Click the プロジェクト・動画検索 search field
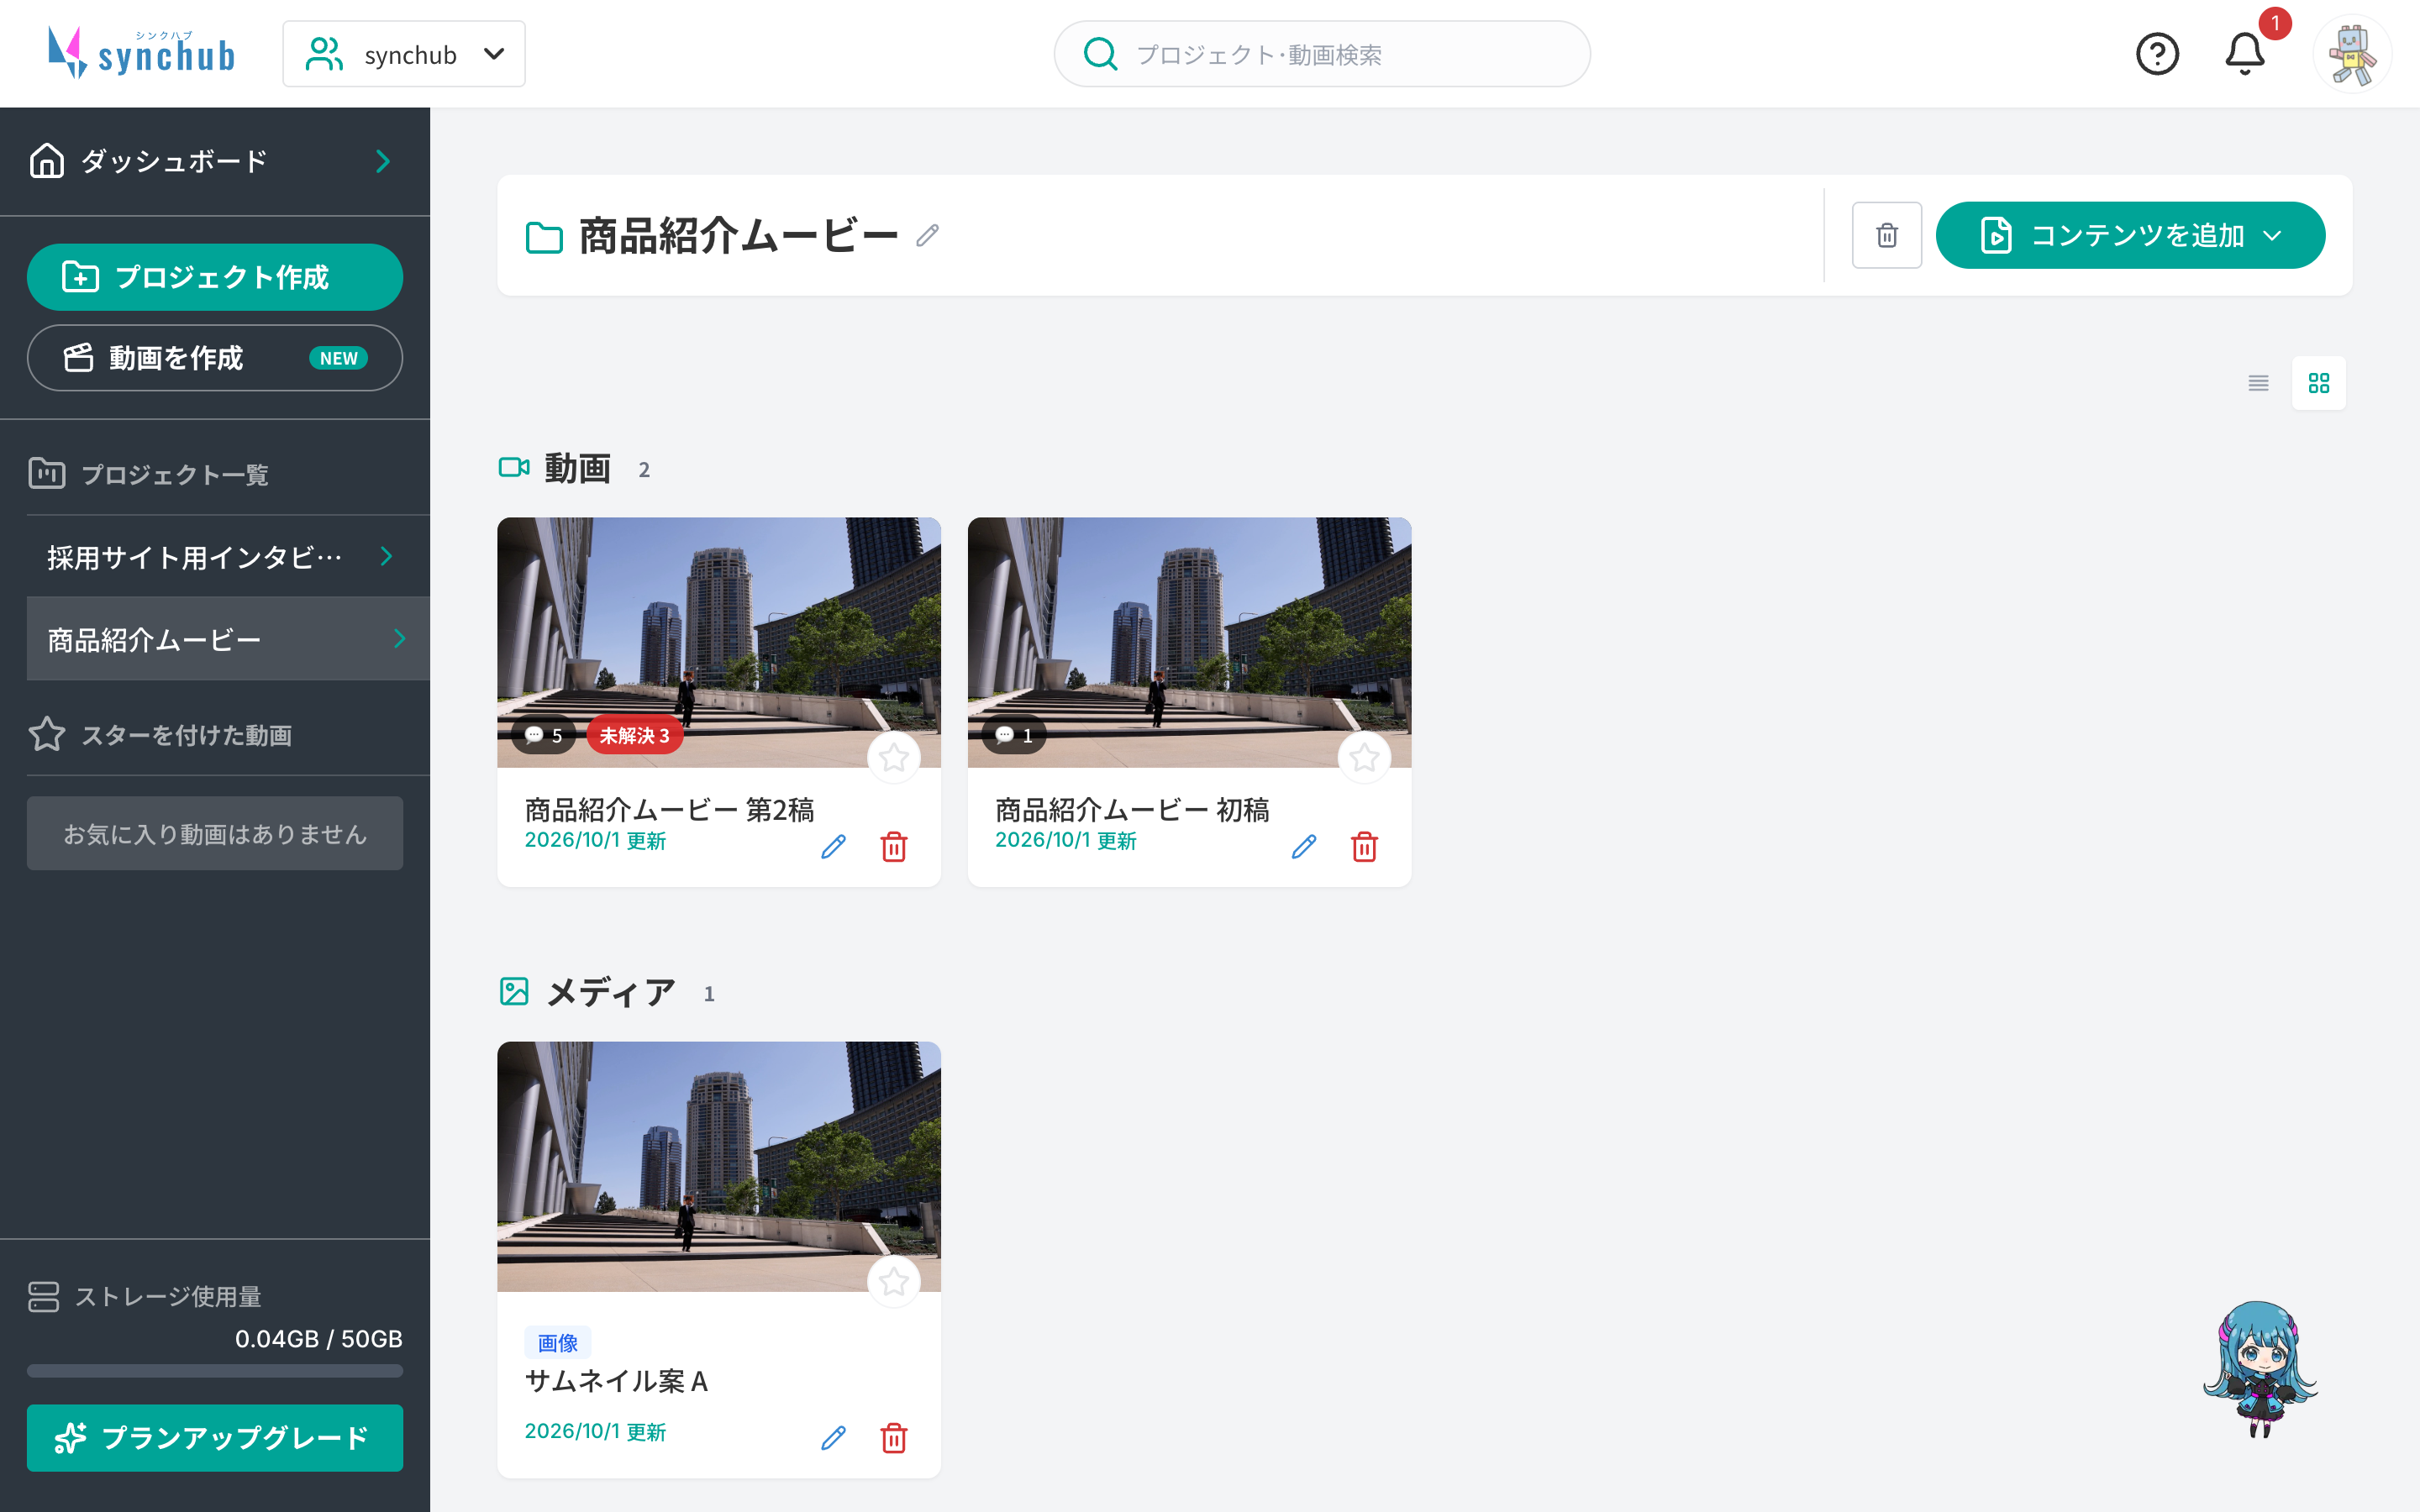 click(1322, 54)
